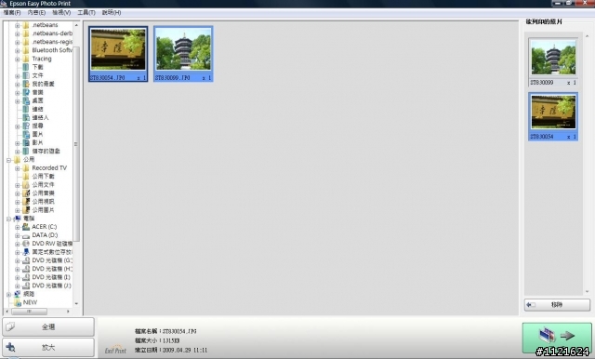Click the ACER (C:) drive icon
Viewport: 595px width, 359px height.
click(26, 227)
